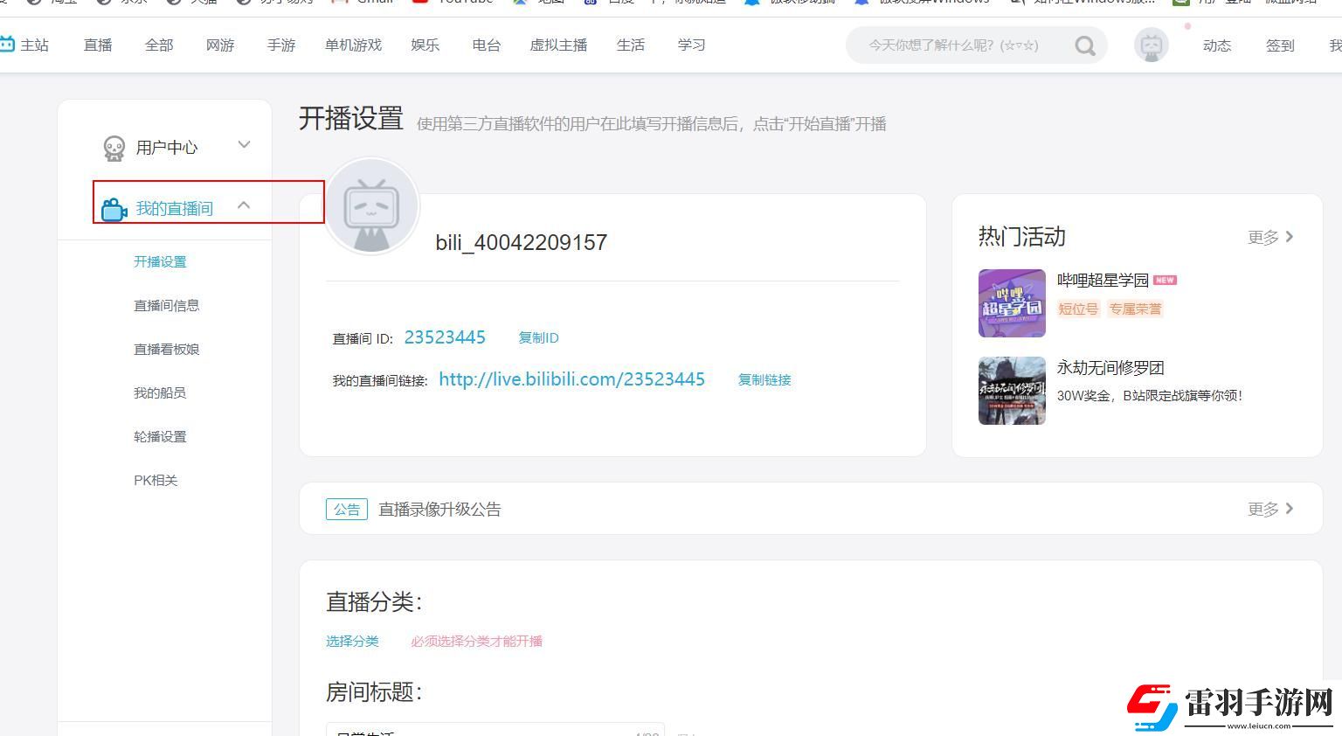Click the camera icon beside 我的直播间
This screenshot has width=1342, height=736.
[114, 210]
